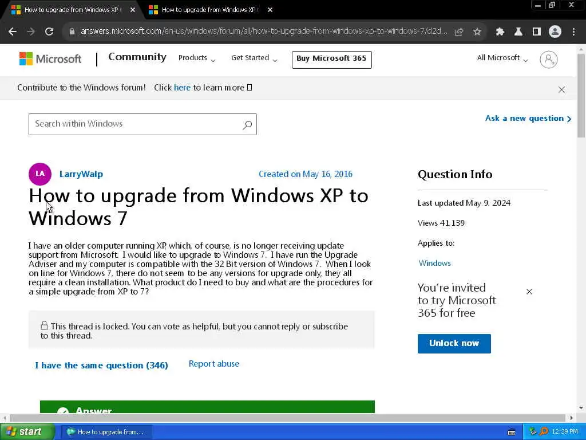Click the Buy Microsoft 365 button
The image size is (586, 440).
pos(331,60)
